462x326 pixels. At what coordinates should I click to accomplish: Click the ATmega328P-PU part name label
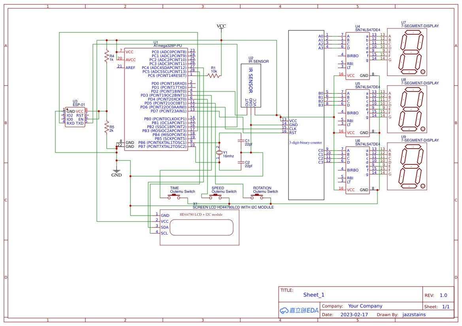pyautogui.click(x=168, y=46)
